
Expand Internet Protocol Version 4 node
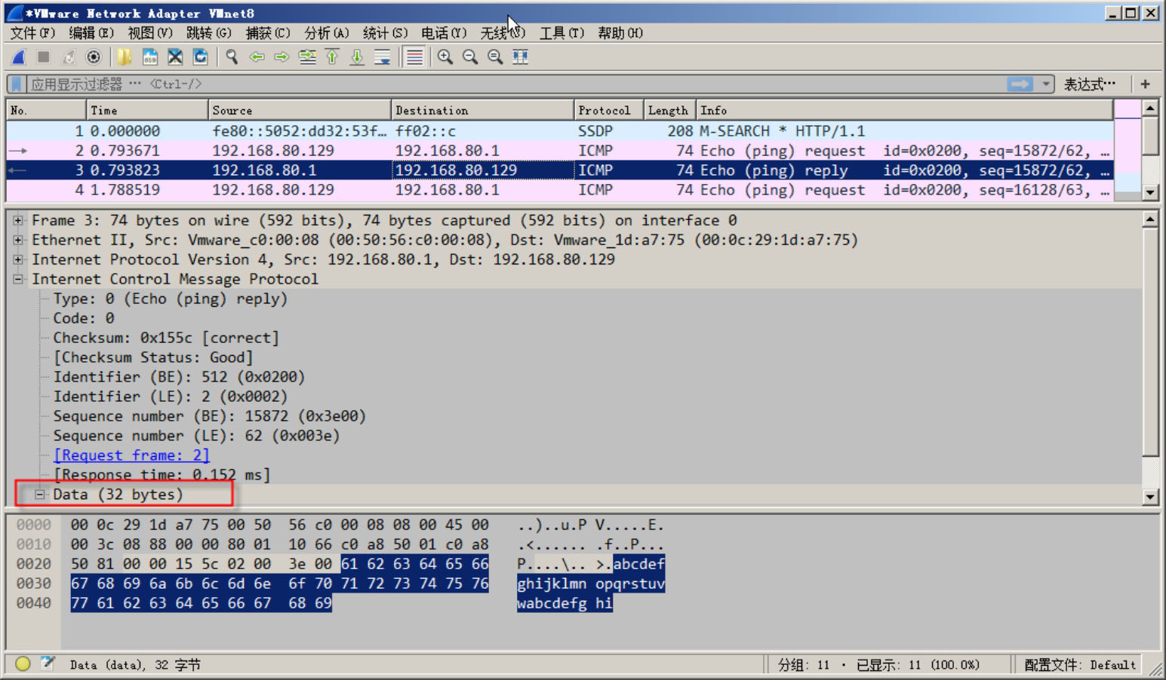(17, 259)
